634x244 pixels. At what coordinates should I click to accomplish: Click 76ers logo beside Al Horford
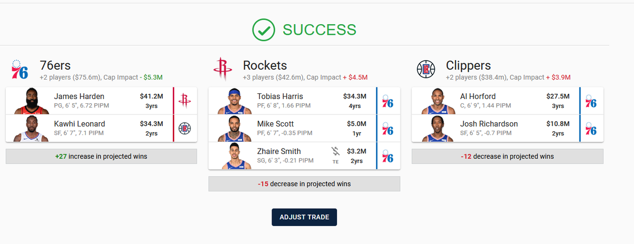click(591, 101)
